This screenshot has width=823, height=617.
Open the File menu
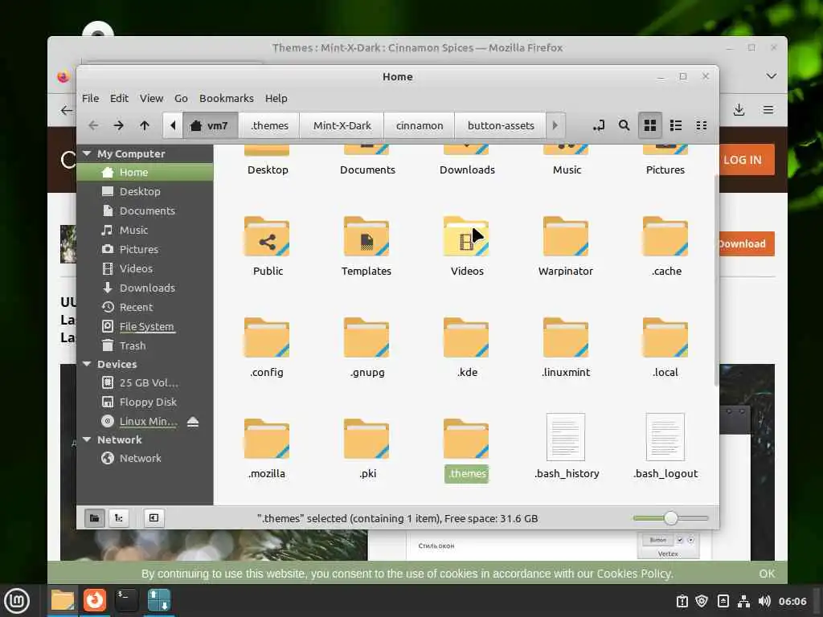coord(90,98)
